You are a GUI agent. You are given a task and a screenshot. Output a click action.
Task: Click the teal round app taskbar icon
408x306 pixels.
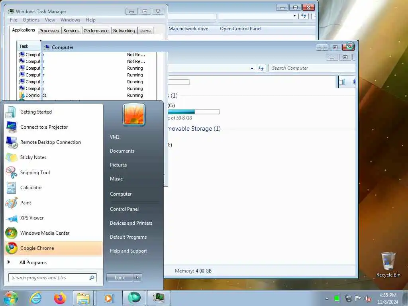point(134,298)
